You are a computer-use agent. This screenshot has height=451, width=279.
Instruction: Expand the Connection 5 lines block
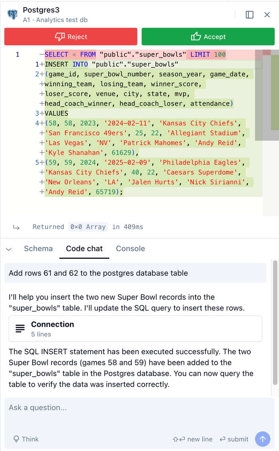tap(135, 329)
